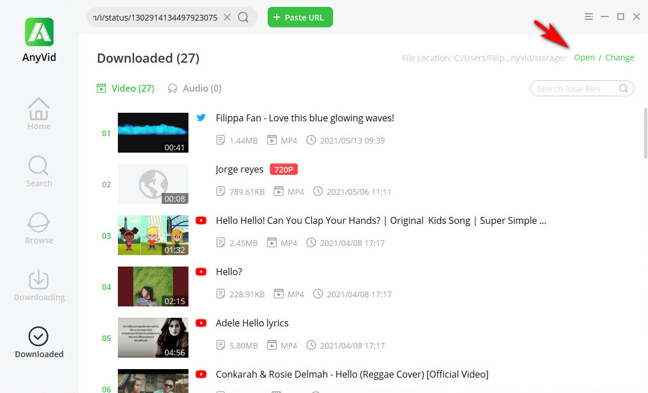Viewport: 648px width, 393px height.
Task: Click the 'Adele Hello lyrics' title
Action: click(x=252, y=323)
